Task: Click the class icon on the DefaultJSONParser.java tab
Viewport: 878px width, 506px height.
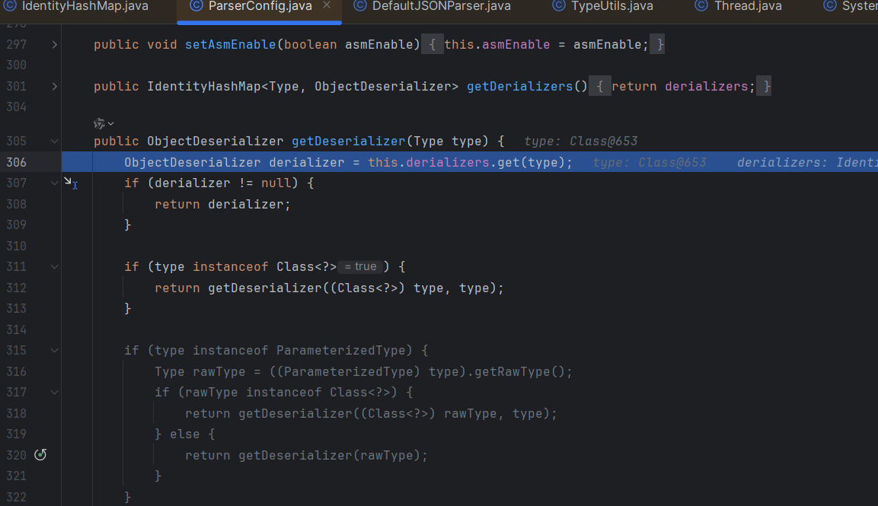Action: [x=360, y=6]
